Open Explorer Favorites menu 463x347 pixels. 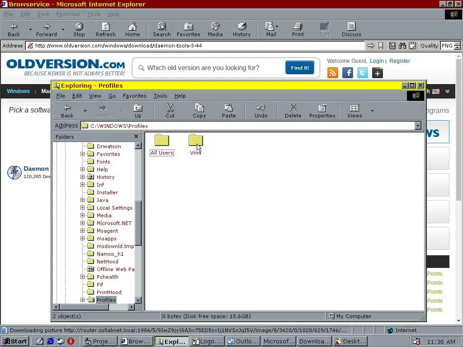click(x=134, y=96)
